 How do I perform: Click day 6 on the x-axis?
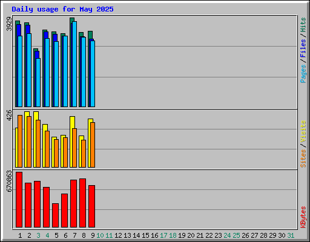[x=65, y=235]
